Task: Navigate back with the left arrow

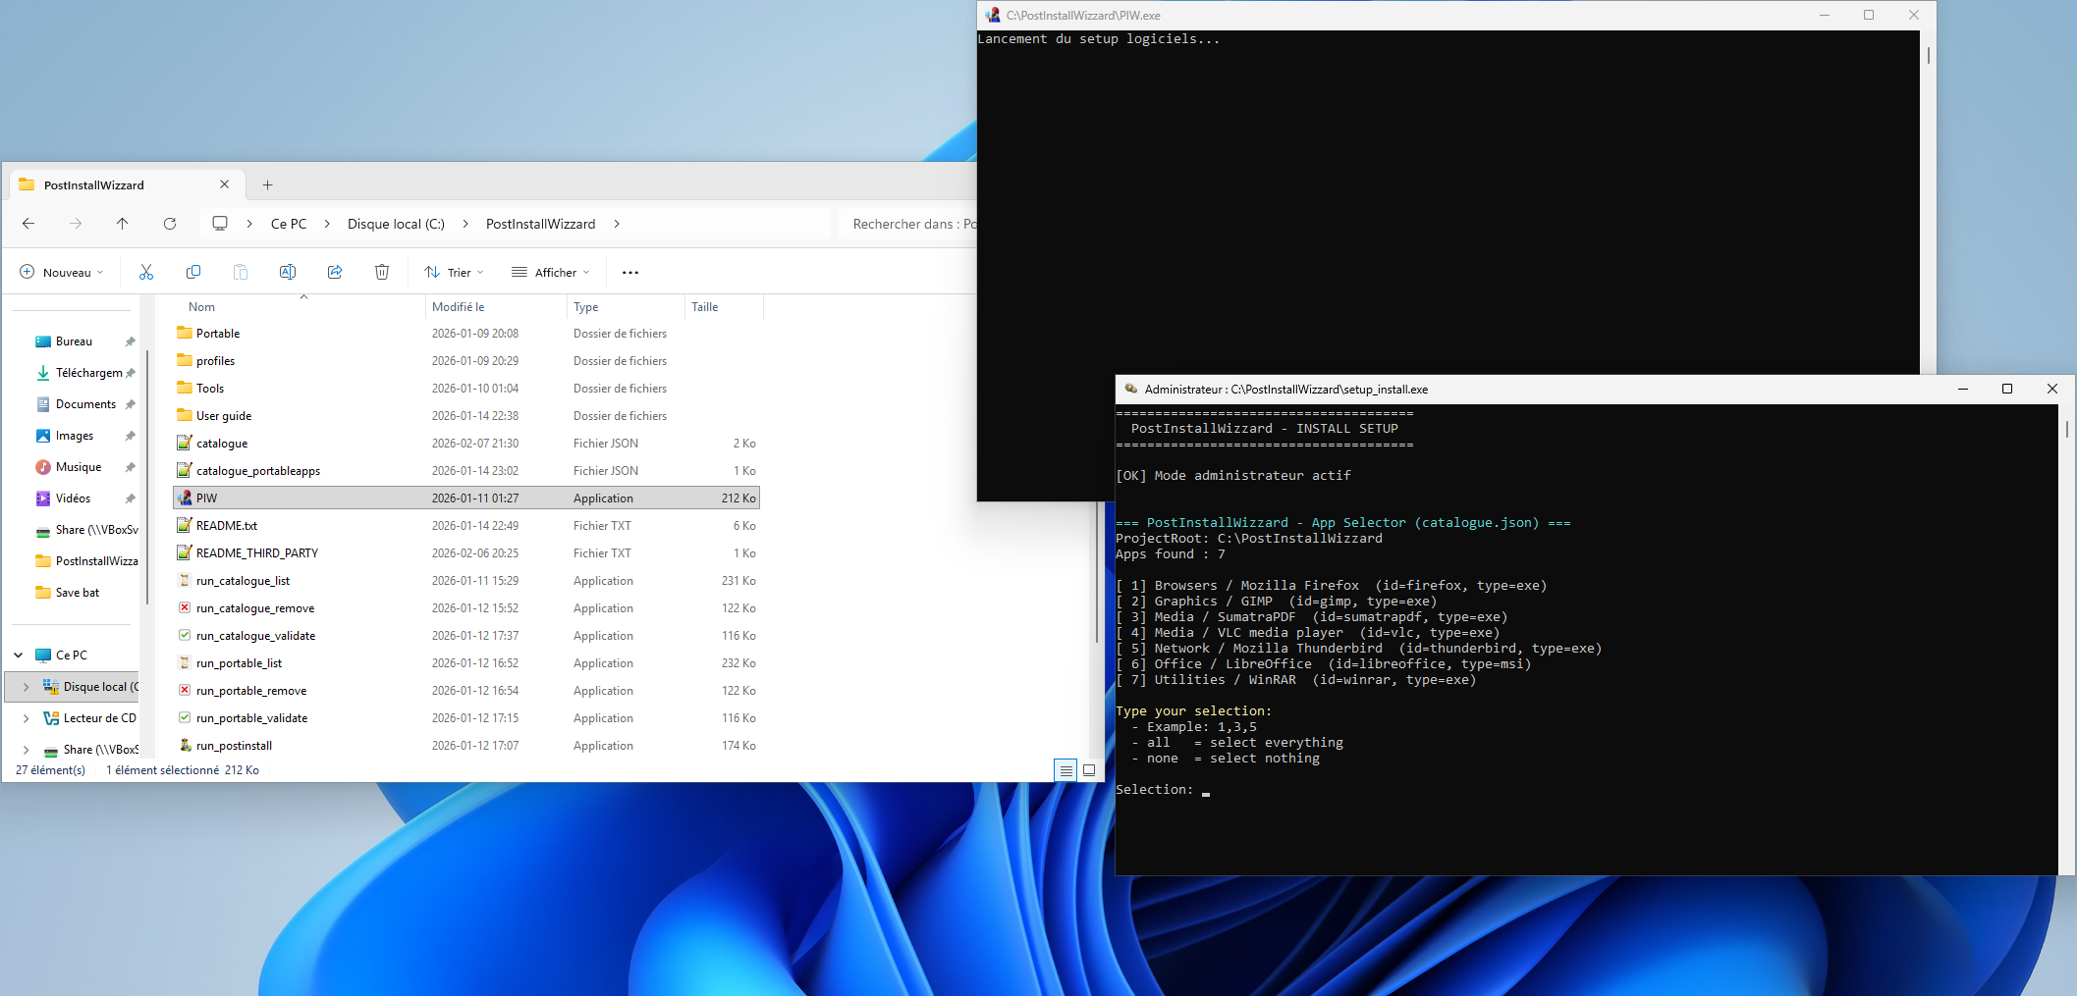Action: (x=28, y=224)
